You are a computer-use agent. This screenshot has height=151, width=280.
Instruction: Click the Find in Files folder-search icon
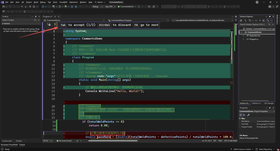coord(149,6)
